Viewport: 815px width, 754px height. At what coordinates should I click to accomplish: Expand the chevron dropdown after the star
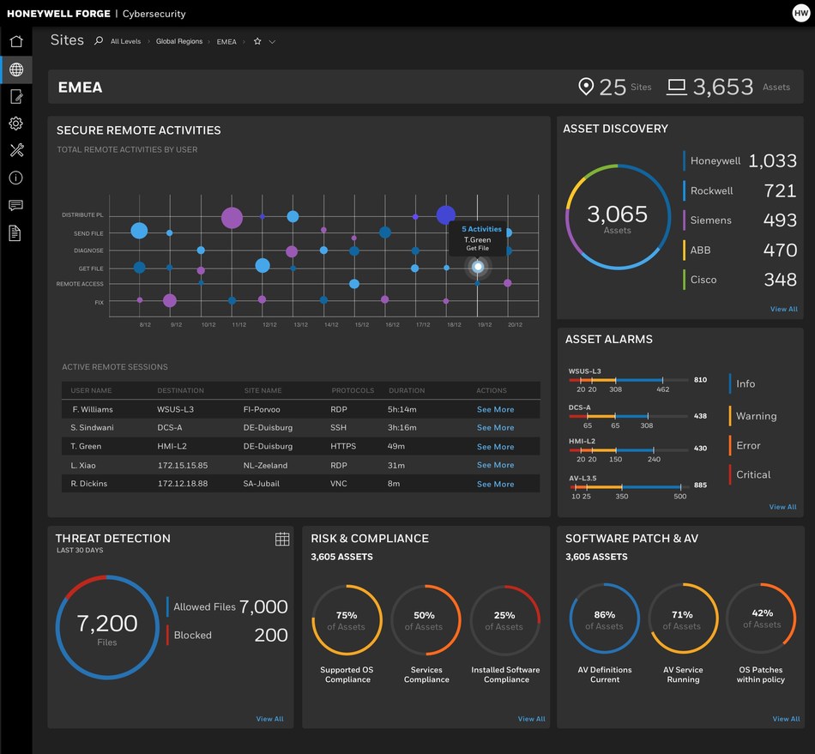coord(273,42)
